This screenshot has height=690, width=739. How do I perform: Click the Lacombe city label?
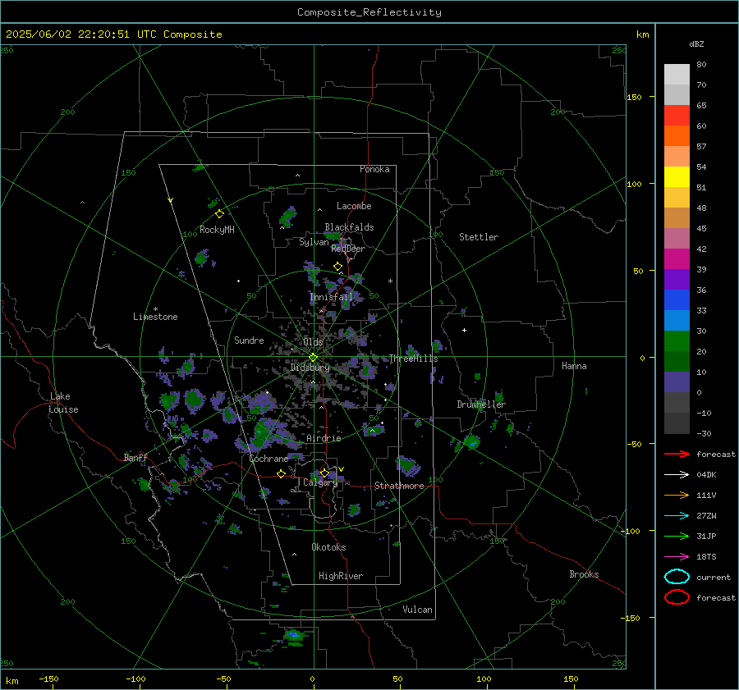[354, 206]
